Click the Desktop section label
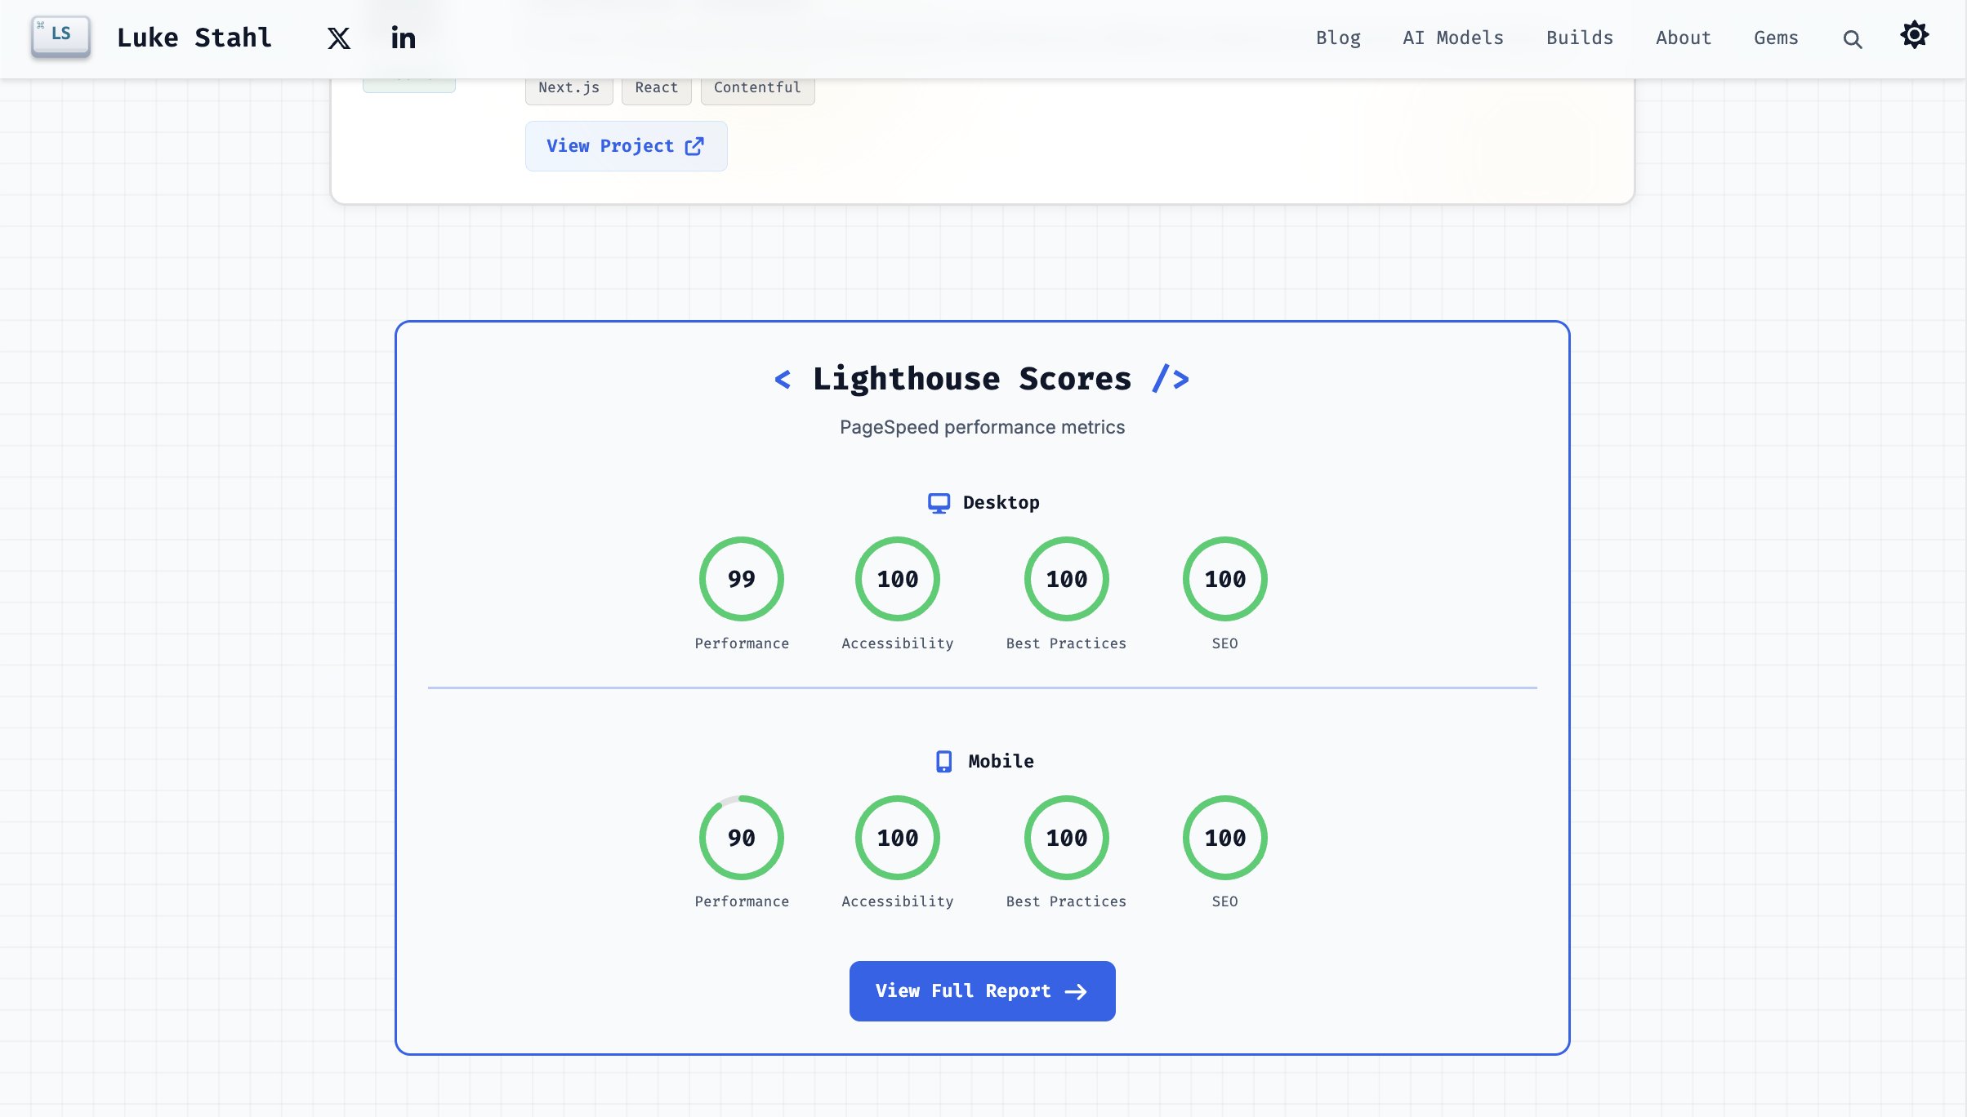Screen dimensions: 1967x1117 point(1001,503)
